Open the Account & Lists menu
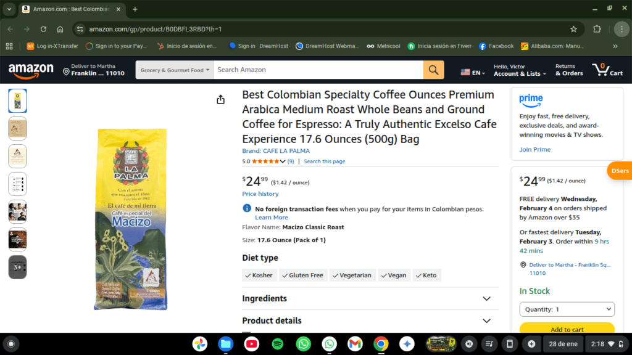Image resolution: width=632 pixels, height=355 pixels. [x=520, y=70]
